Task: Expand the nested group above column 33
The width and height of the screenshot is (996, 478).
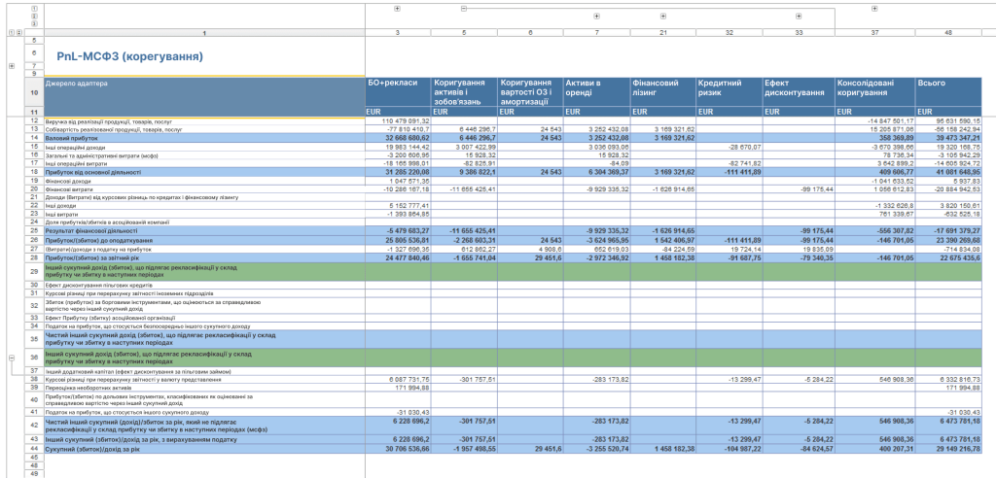Action: 799,17
